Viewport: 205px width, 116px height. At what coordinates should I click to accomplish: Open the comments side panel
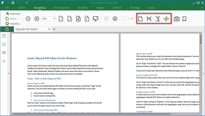coord(4,53)
